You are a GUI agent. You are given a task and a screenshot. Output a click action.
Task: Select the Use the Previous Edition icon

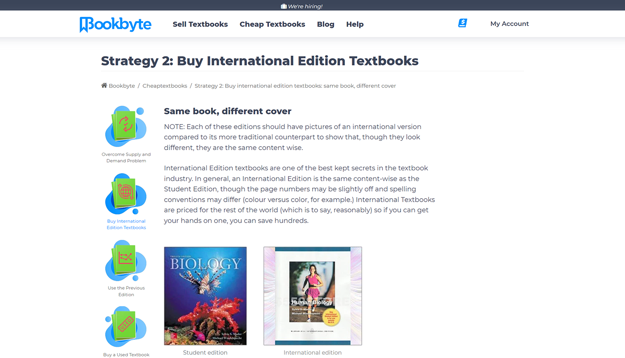coord(126,261)
